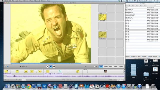The height and width of the screenshot is (90, 160).
Task: Open the Markers menu
Action: pyautogui.click(x=26, y=1)
